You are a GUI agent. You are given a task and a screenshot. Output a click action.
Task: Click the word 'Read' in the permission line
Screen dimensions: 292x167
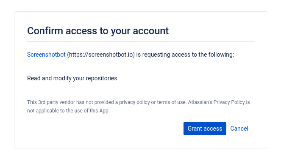(x=34, y=78)
